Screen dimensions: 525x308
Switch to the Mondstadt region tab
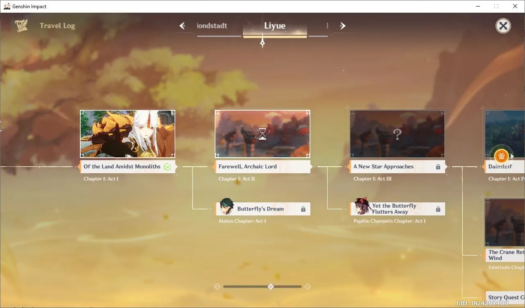[212, 26]
